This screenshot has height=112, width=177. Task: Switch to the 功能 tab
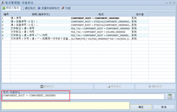pyautogui.click(x=66, y=8)
